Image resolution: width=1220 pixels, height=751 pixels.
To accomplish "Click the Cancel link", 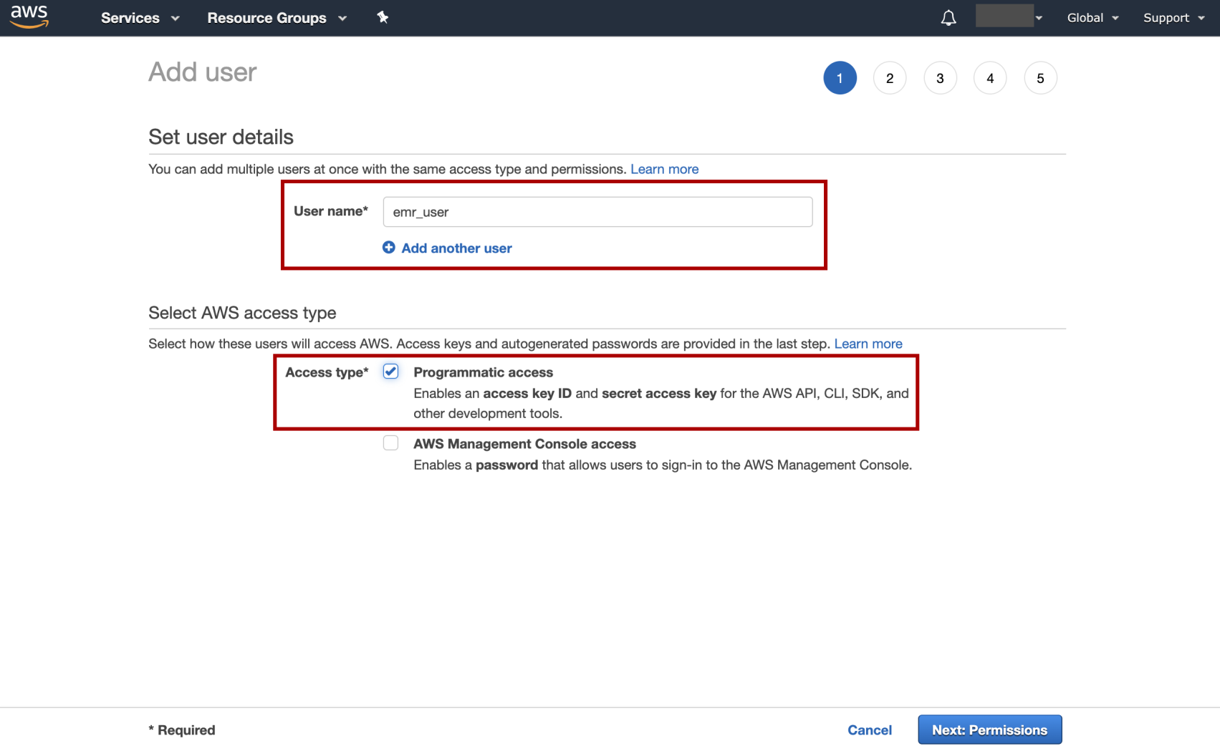I will click(x=870, y=730).
